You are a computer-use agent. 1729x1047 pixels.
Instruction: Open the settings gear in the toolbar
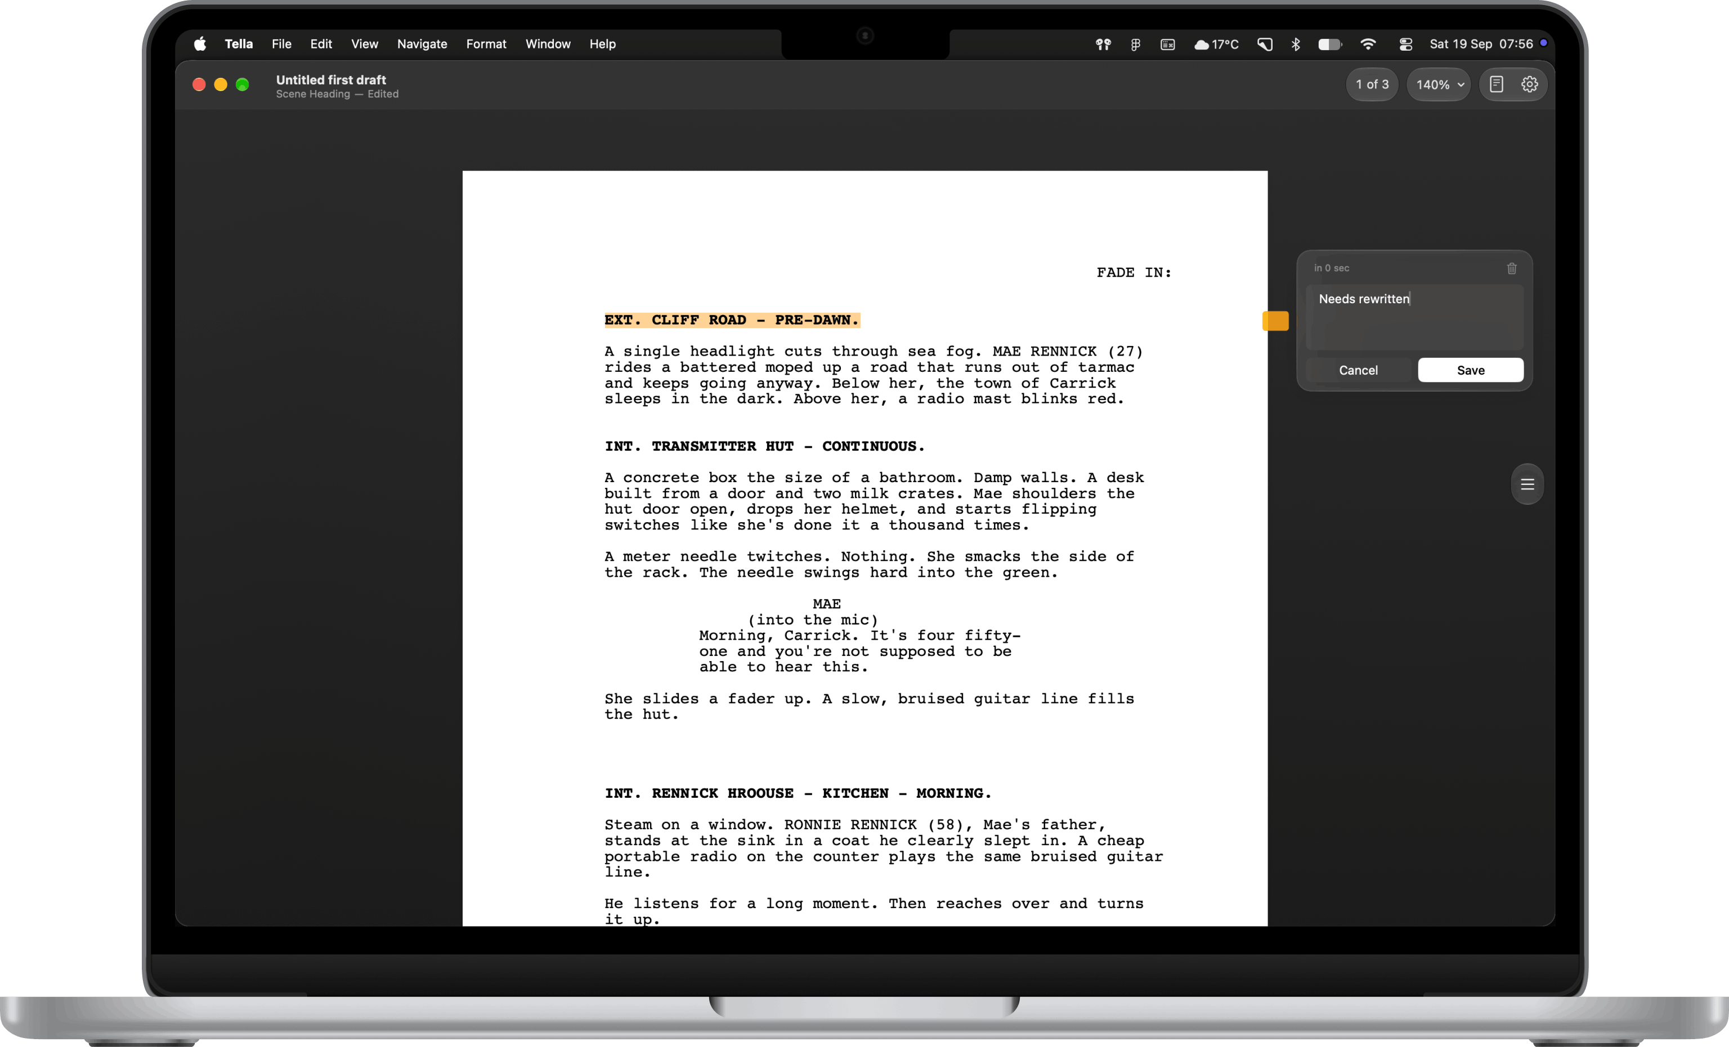coord(1529,84)
